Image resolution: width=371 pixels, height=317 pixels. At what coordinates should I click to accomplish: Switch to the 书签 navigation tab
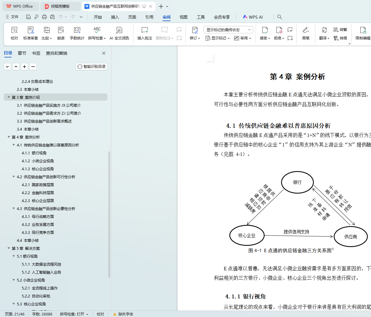(x=36, y=53)
